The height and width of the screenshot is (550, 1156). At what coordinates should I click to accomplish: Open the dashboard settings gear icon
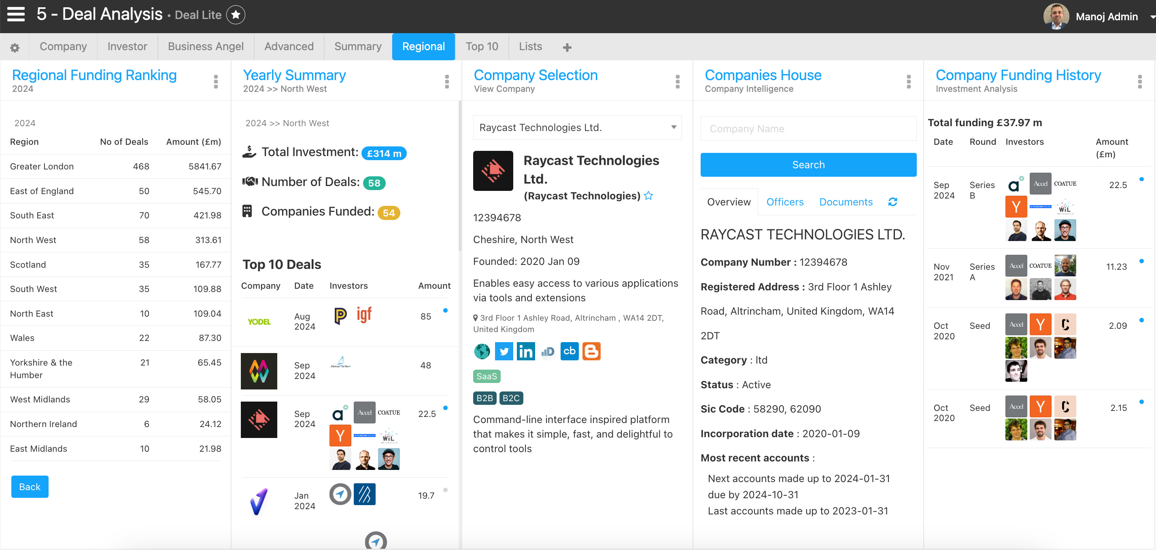pyautogui.click(x=15, y=47)
